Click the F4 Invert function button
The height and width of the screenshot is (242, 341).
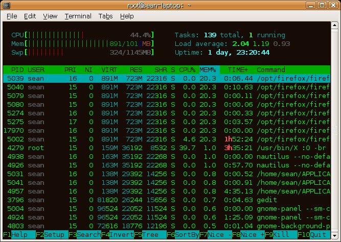[x=118, y=235]
